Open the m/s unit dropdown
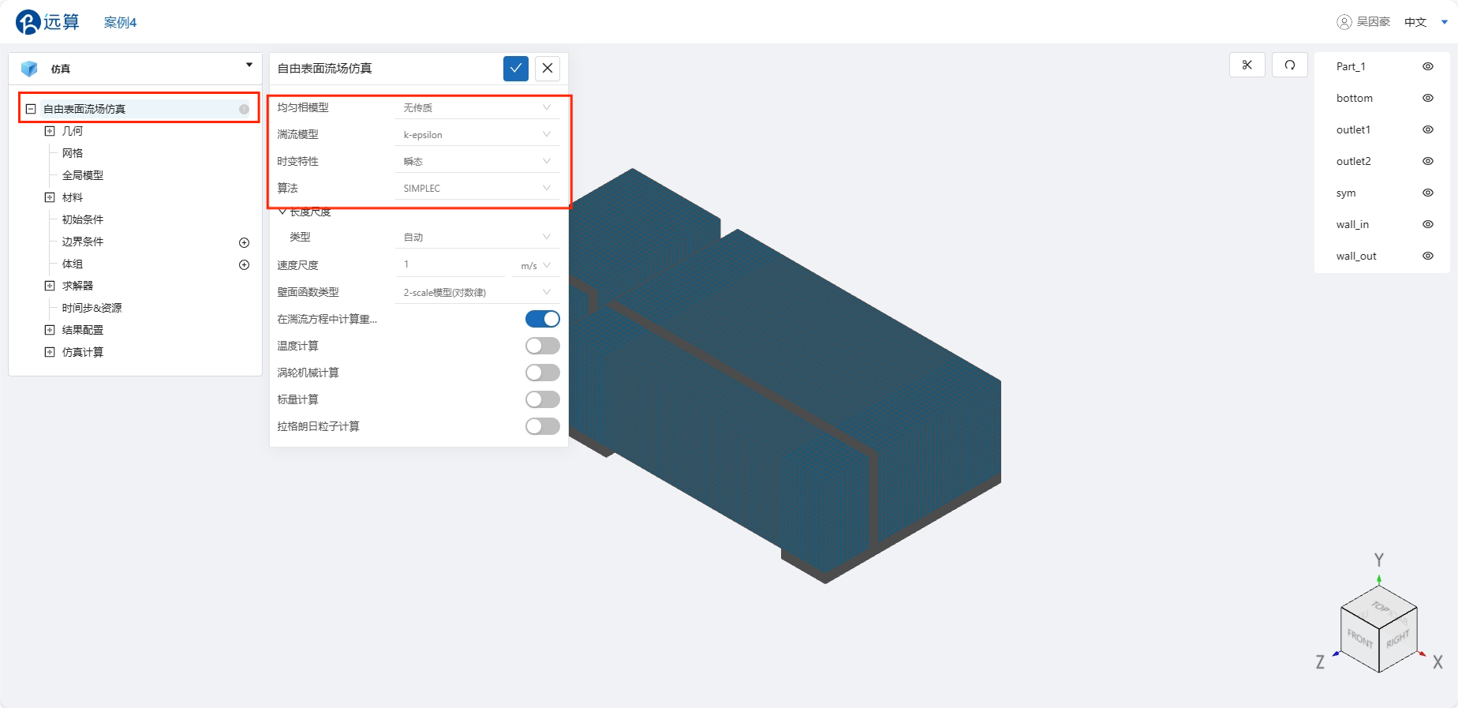This screenshot has width=1458, height=708. [x=536, y=265]
